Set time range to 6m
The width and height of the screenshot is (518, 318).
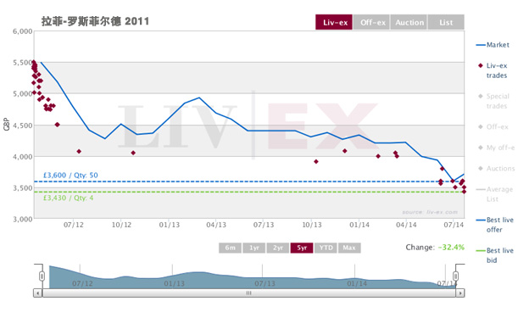tap(230, 248)
